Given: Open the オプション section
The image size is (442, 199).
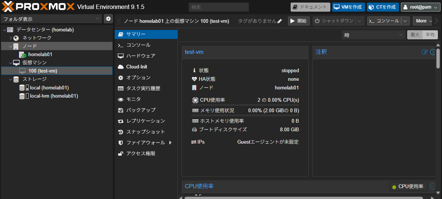Looking at the screenshot, I should click(146, 78).
